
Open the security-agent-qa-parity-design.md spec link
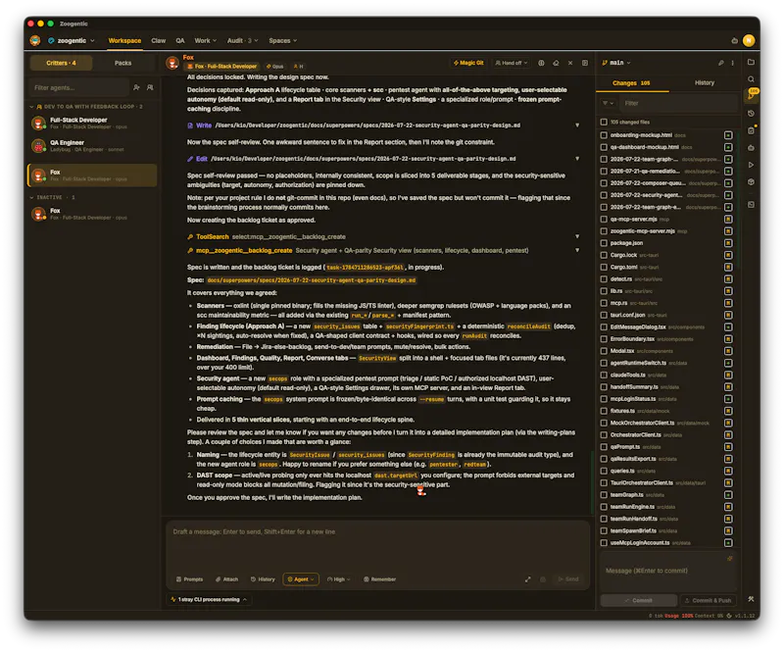(311, 280)
